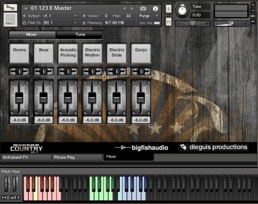
Task: Click the Electric Slide volume fader
Action: (117, 97)
